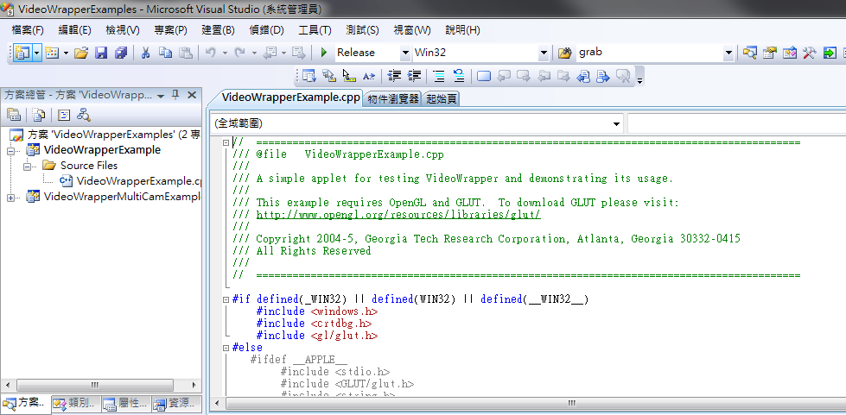Open the 檔案(F) menu
This screenshot has height=415, width=846.
(x=28, y=30)
